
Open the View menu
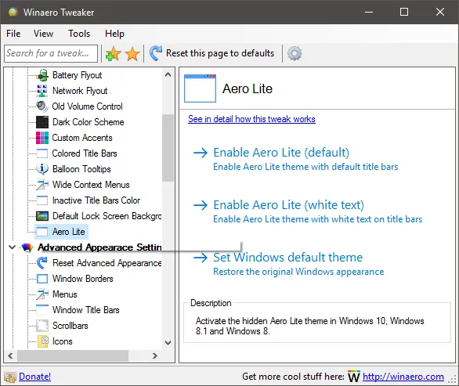tap(43, 34)
